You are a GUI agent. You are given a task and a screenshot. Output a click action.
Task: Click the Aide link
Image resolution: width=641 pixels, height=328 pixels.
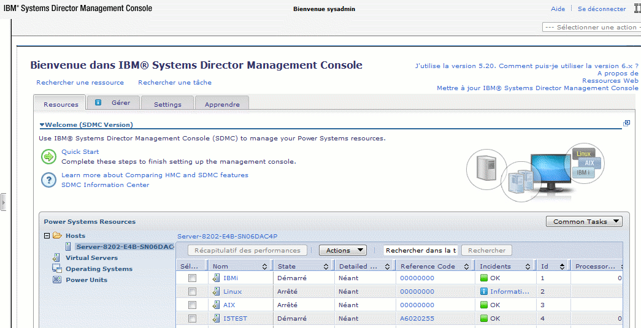558,9
